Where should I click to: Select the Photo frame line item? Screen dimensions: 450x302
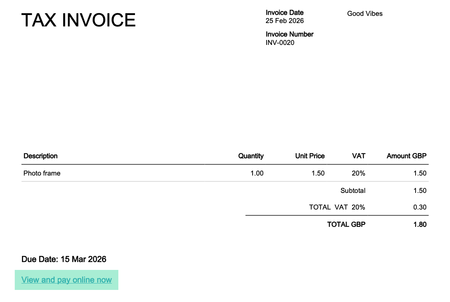(x=42, y=174)
